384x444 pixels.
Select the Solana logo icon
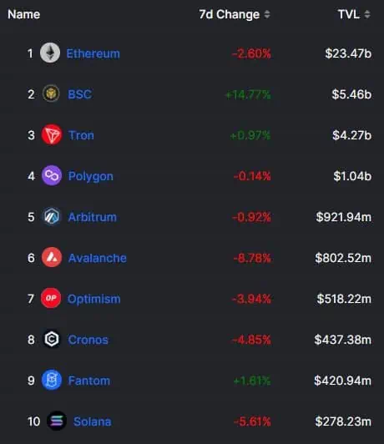click(x=57, y=421)
